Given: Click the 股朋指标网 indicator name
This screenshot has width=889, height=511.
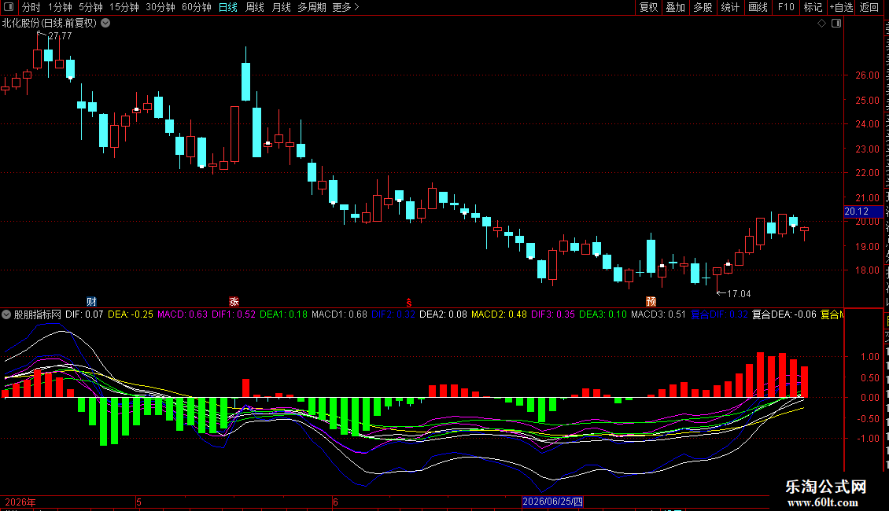Looking at the screenshot, I should (38, 314).
